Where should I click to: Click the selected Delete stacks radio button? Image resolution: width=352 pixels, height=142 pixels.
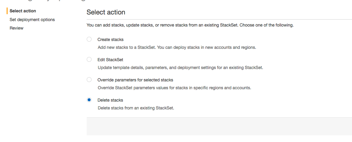(x=89, y=100)
